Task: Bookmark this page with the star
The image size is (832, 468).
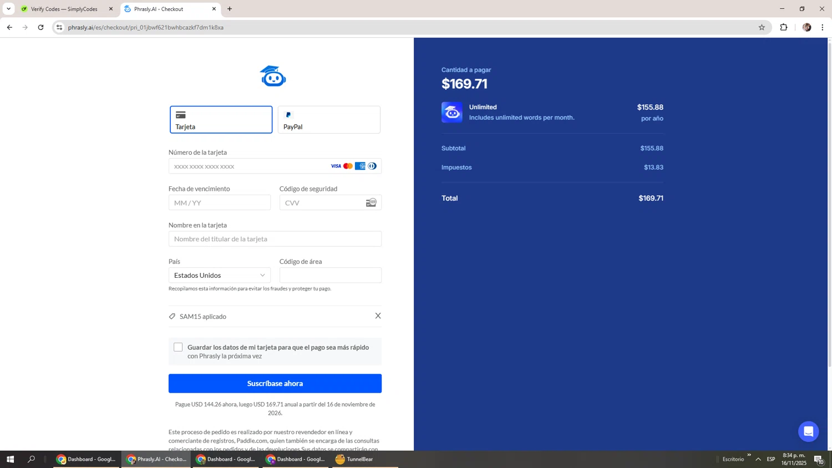Action: 762,27
